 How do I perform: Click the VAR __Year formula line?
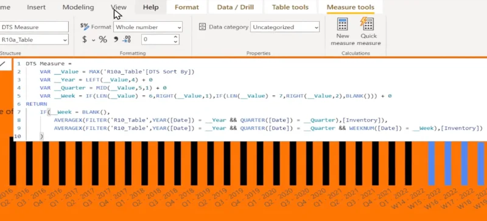point(96,80)
